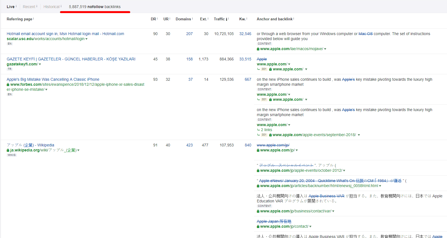
Task: Sort the table by DR column
Action: [153, 19]
